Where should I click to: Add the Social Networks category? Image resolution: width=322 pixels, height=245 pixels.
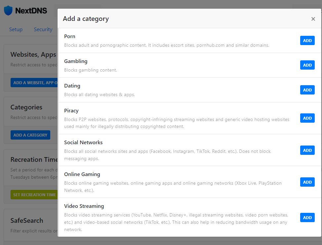click(307, 150)
